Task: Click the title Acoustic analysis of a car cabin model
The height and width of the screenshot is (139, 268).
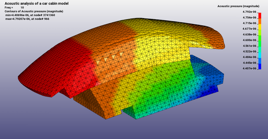Action: (37, 3)
